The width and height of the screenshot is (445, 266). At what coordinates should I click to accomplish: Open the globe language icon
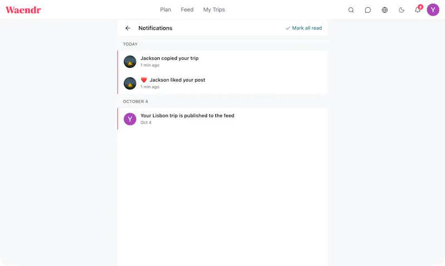point(384,10)
